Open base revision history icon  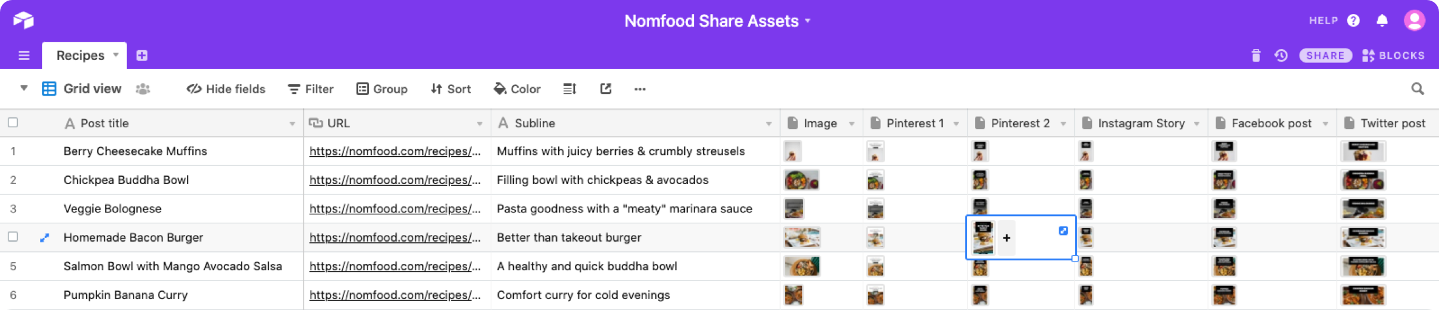(x=1281, y=56)
